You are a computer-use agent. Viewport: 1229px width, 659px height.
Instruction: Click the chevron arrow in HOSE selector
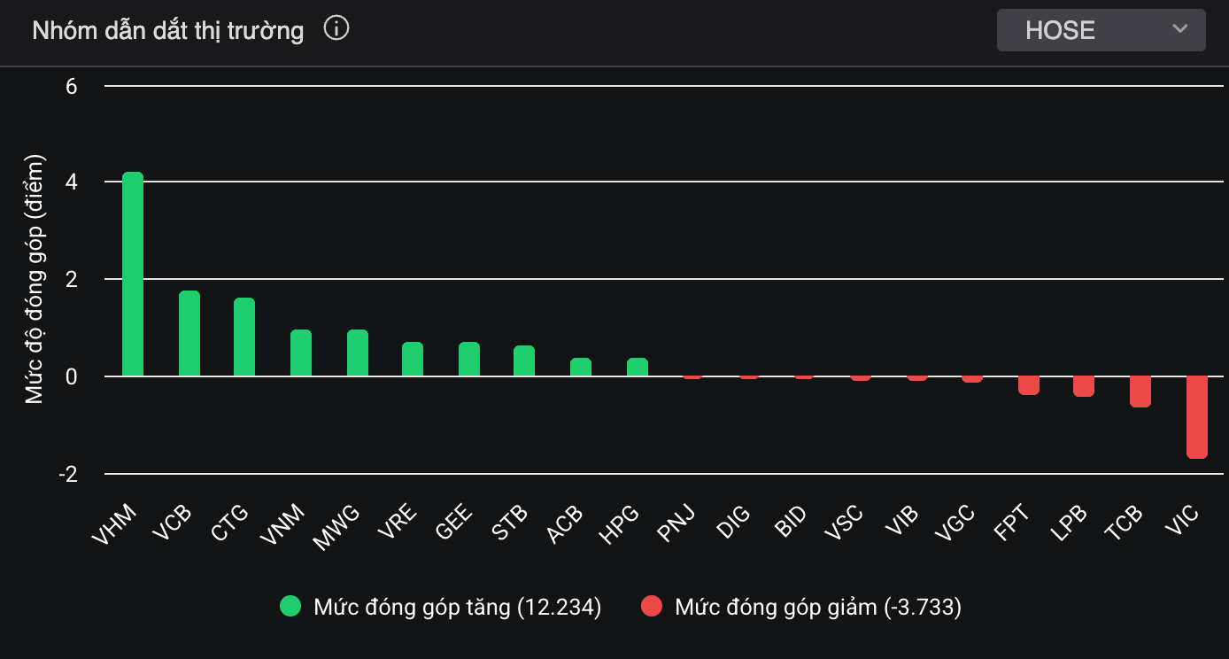point(1179,29)
